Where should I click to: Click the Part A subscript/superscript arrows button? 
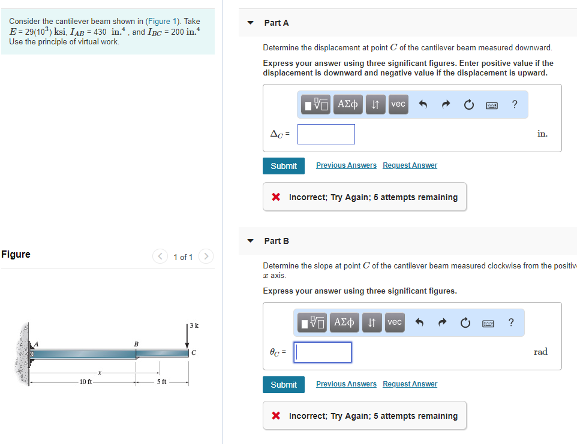pos(375,104)
